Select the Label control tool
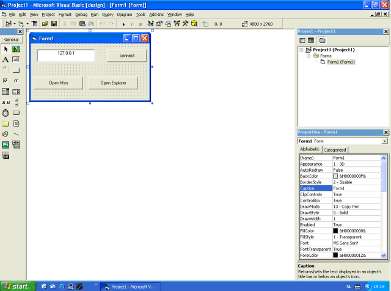The height and width of the screenshot is (291, 391). [5, 60]
